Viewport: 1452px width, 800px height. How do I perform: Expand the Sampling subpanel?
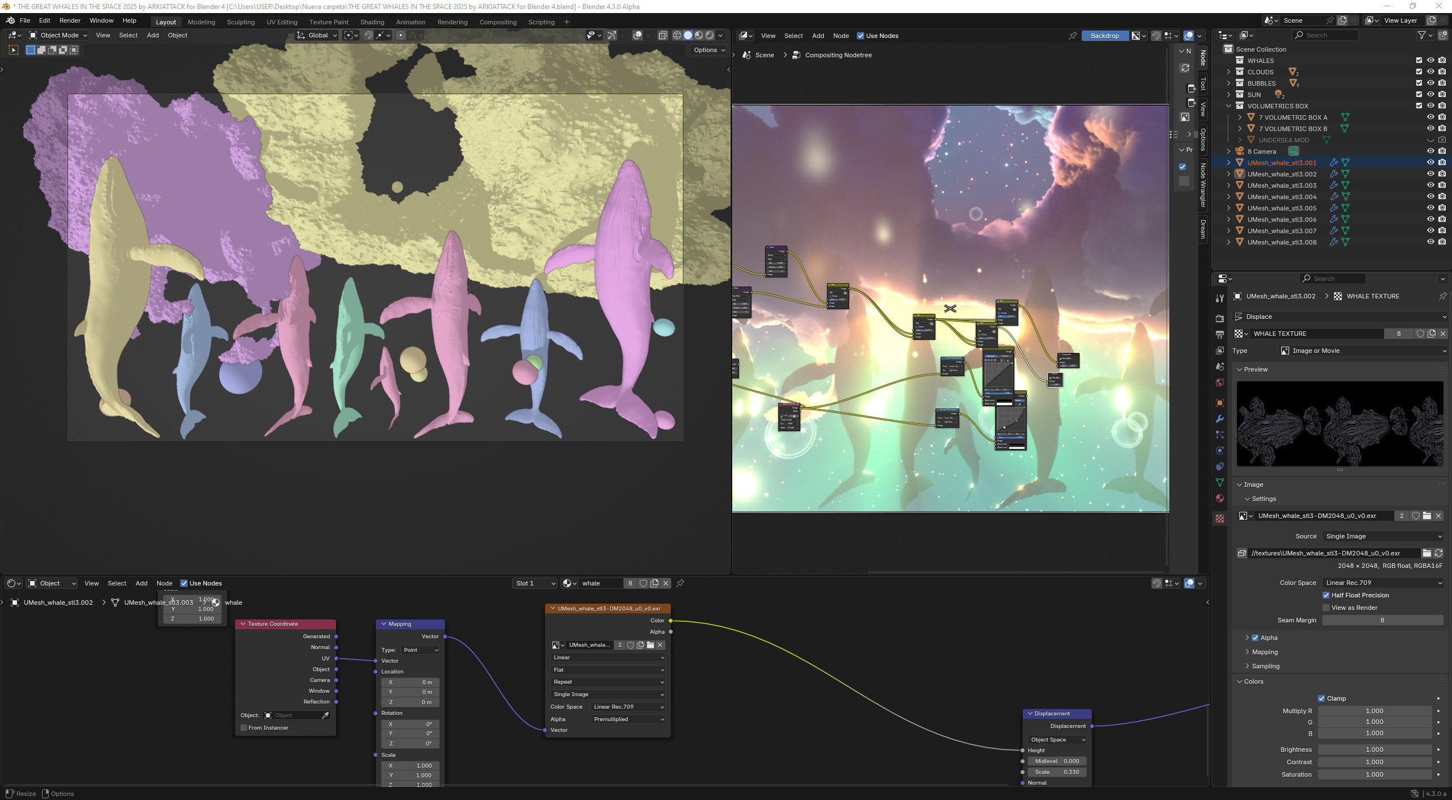click(1265, 666)
